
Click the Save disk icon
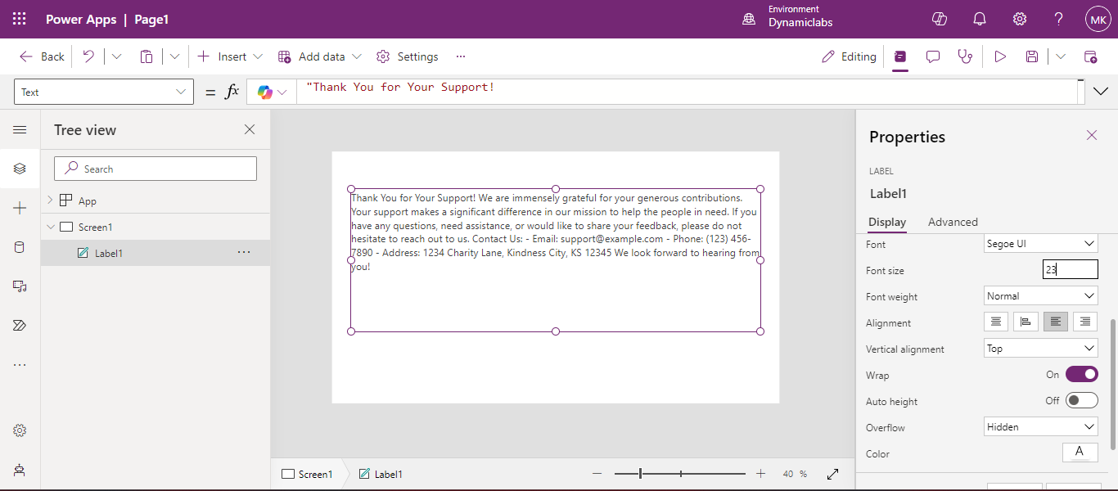1032,56
